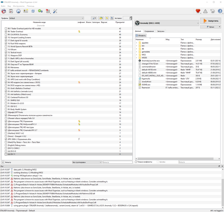This screenshot has height=212, width=224.
Task: Click the data panel horizontal scrollbar
Action: coord(175,159)
